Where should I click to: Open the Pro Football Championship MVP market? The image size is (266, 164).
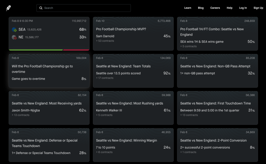(121, 29)
